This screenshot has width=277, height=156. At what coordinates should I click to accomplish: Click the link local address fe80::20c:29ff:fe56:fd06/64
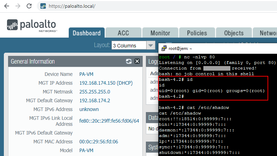point(109,121)
